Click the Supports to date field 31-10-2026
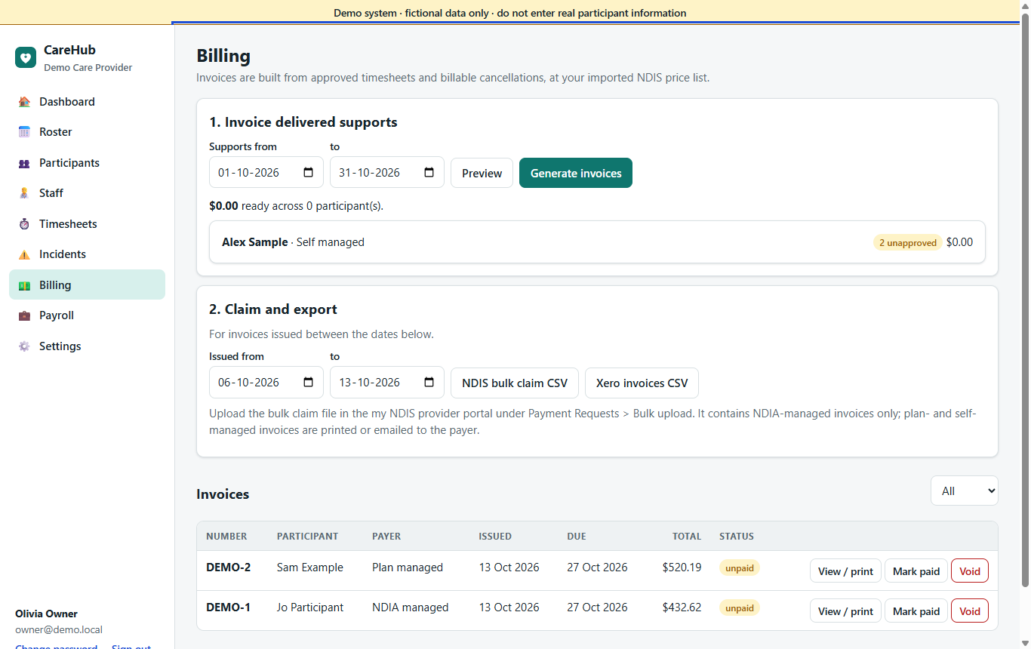Screen dimensions: 1031x649 click(387, 173)
